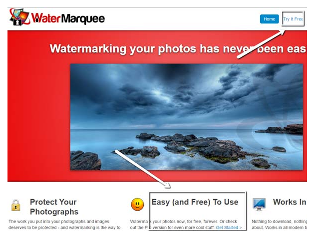328x236 pixels.
Task: Select the Easy (and Free) To Use heading
Action: 195,202
